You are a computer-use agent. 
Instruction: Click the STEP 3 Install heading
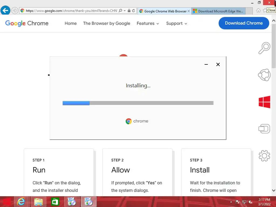pos(200,170)
